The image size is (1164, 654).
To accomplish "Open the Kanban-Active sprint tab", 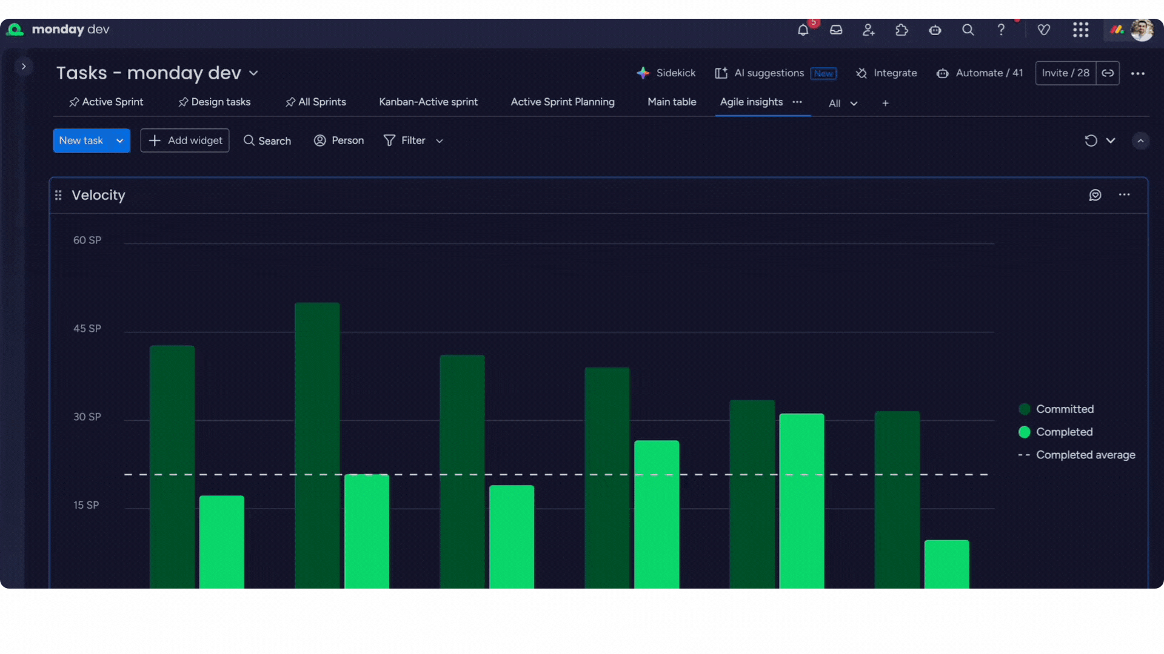I will pyautogui.click(x=428, y=102).
